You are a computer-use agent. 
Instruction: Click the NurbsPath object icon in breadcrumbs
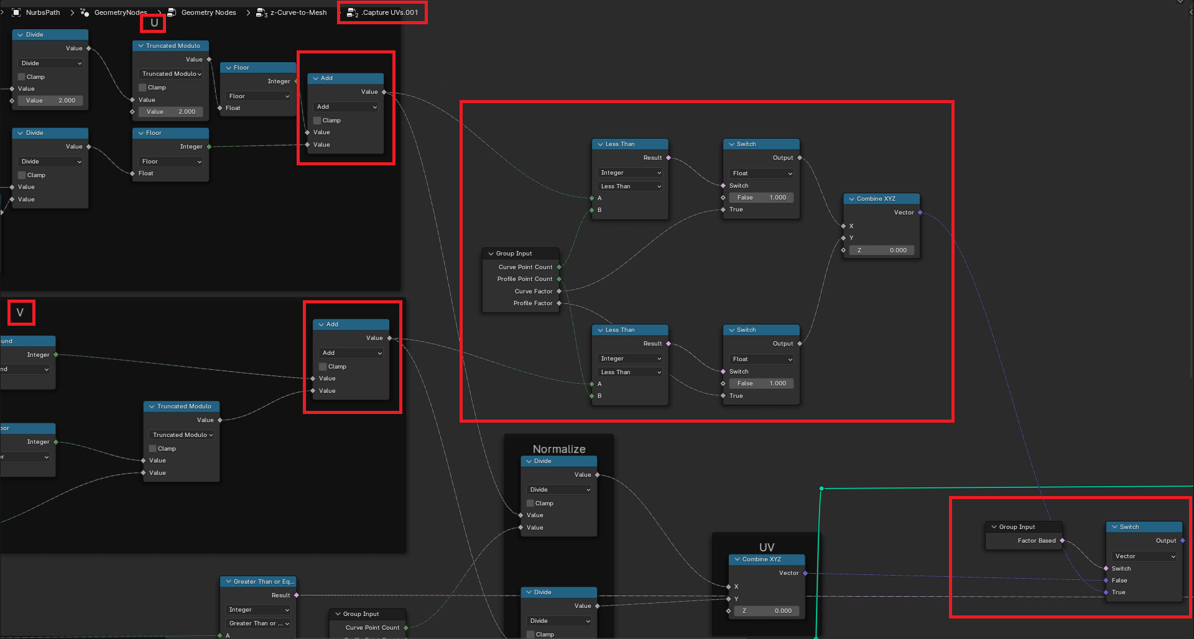point(17,12)
